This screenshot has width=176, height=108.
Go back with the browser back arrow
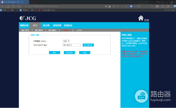2,6
